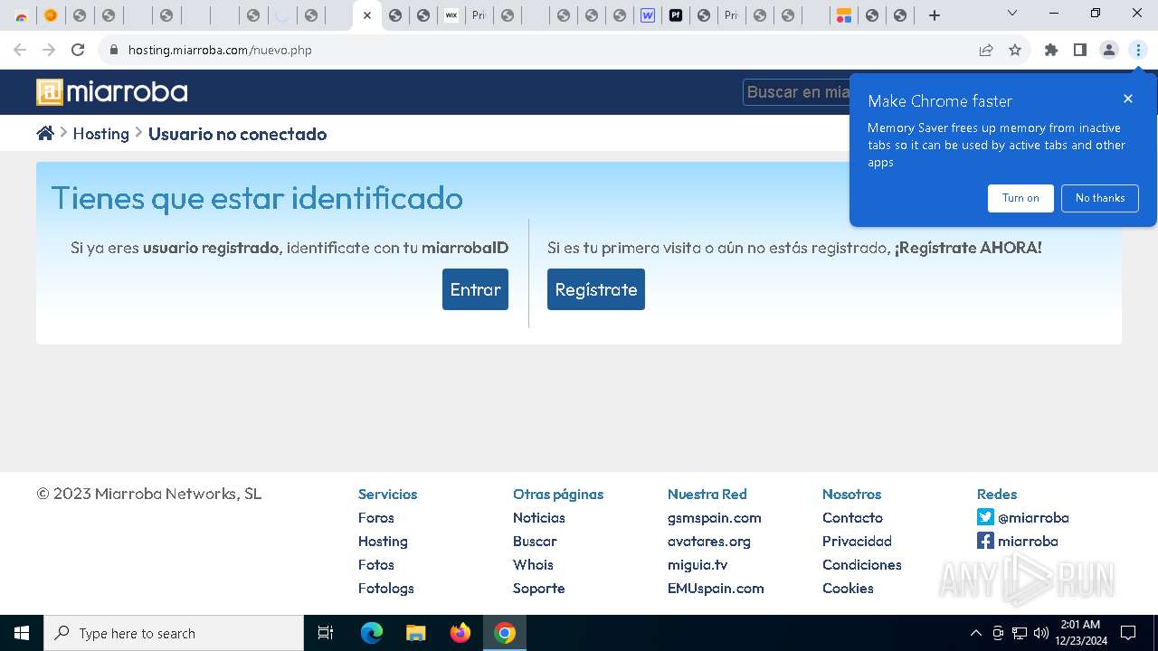Open the Noticias footer link
Viewport: 1158px width, 651px height.
pyautogui.click(x=539, y=517)
